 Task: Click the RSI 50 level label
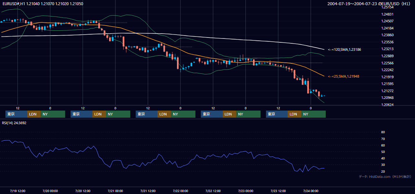click(383, 152)
